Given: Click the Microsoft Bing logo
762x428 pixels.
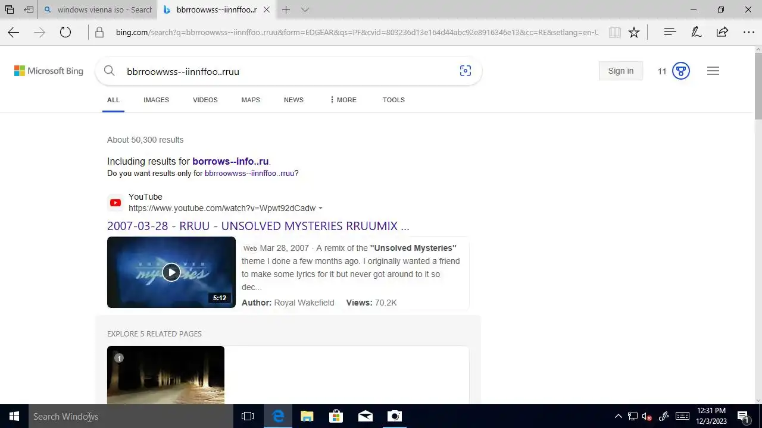Looking at the screenshot, I should tap(49, 71).
